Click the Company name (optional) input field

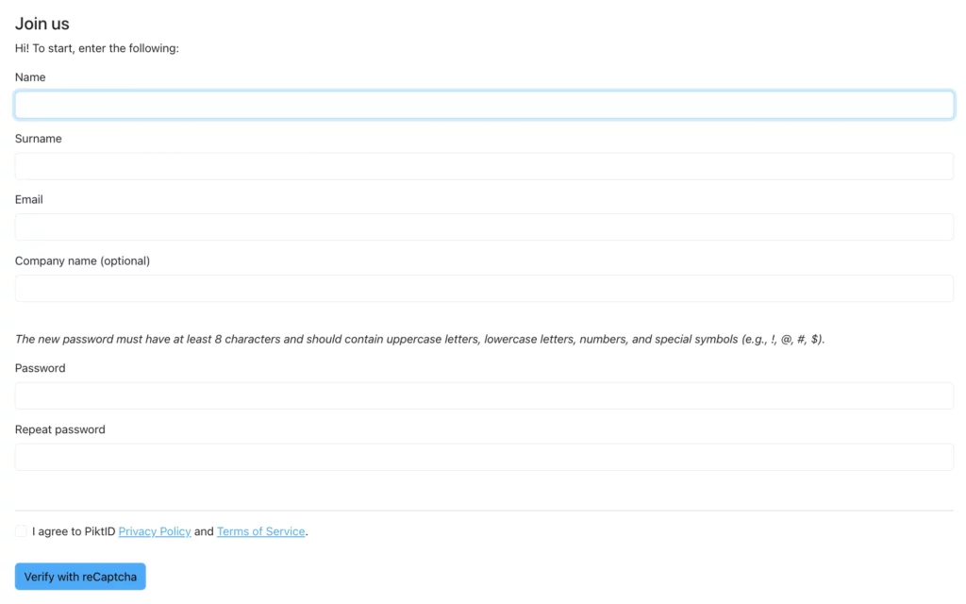[483, 288]
